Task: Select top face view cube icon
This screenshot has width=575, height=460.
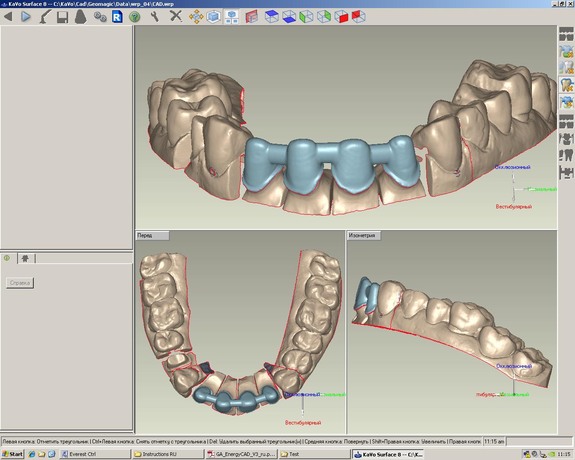Action: (x=272, y=17)
